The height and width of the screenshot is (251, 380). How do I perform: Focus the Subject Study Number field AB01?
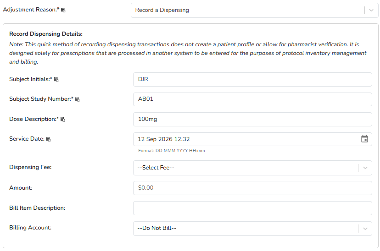point(252,99)
